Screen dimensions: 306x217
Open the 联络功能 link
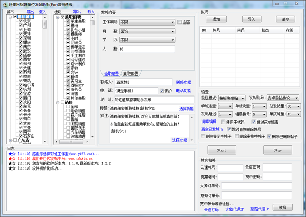point(184,82)
